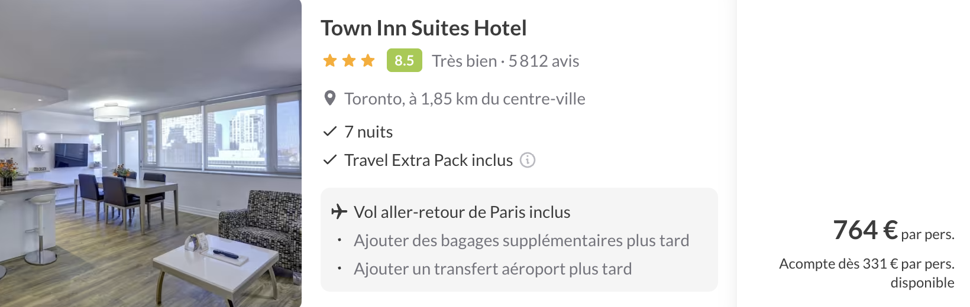
Task: Click the 7 nuits label
Action: click(x=368, y=132)
